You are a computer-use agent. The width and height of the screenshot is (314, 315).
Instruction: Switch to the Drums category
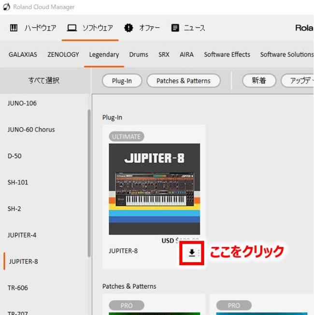[x=139, y=55]
